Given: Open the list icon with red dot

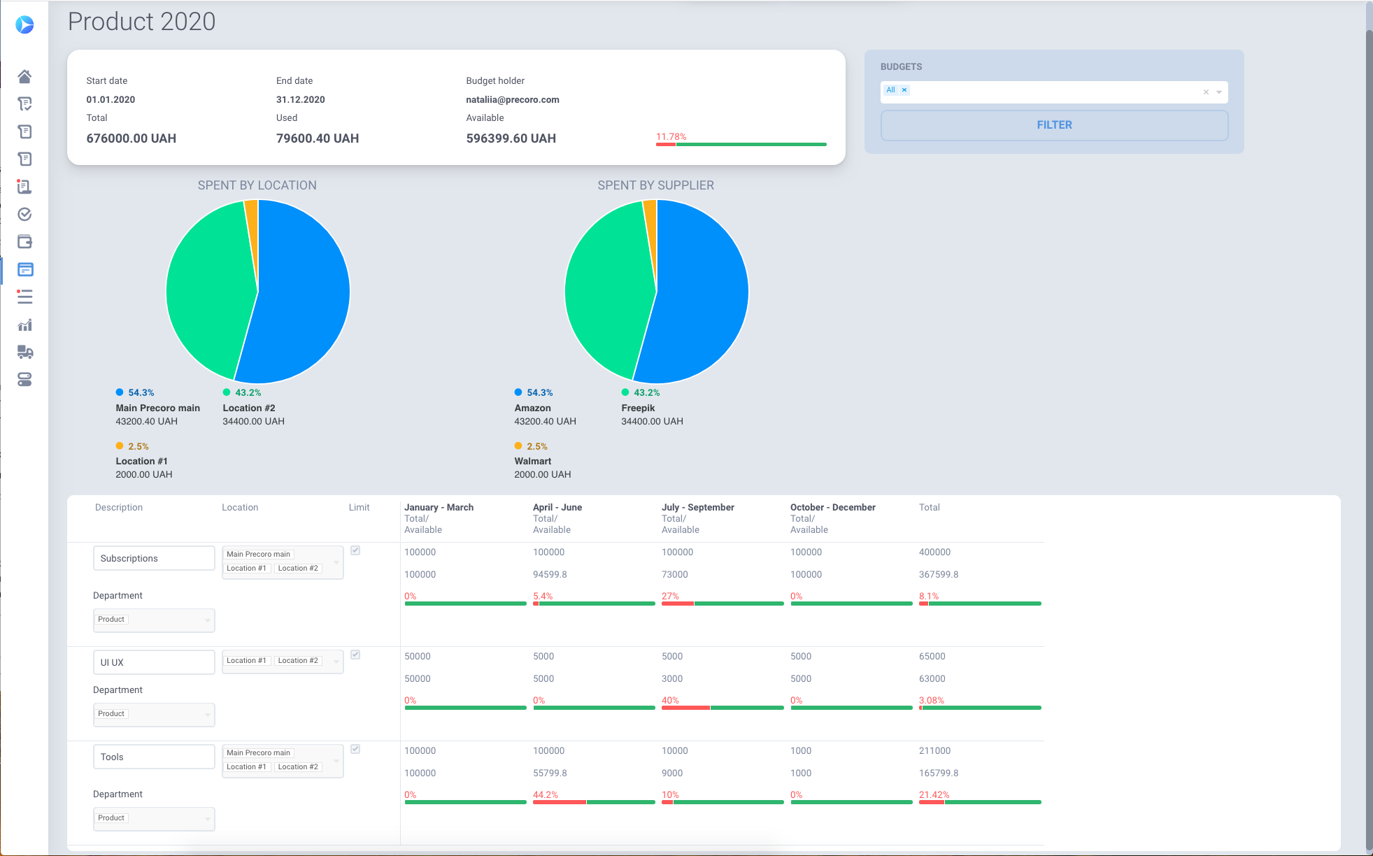Looking at the screenshot, I should click(24, 297).
